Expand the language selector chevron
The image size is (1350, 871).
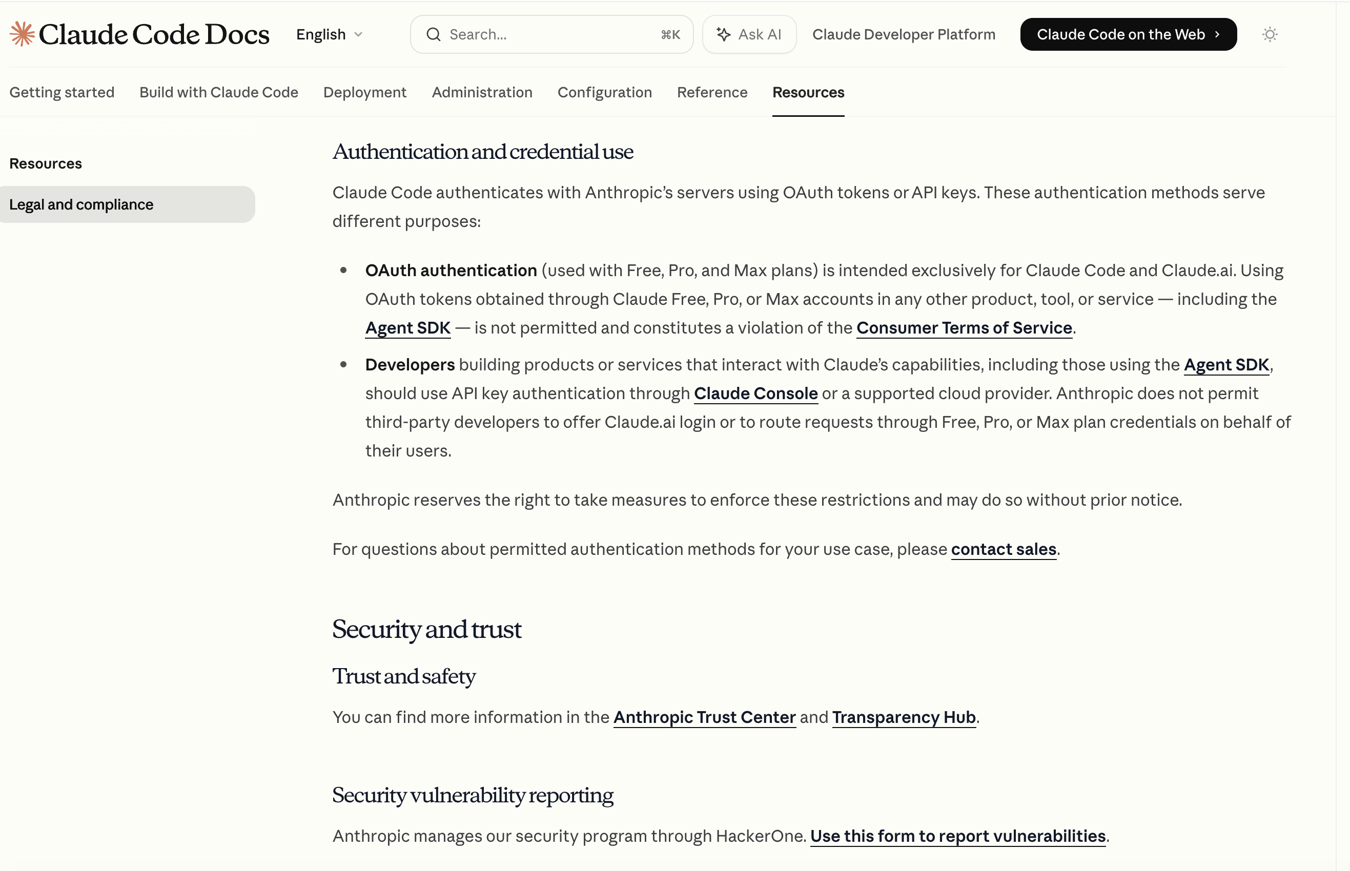click(x=359, y=34)
